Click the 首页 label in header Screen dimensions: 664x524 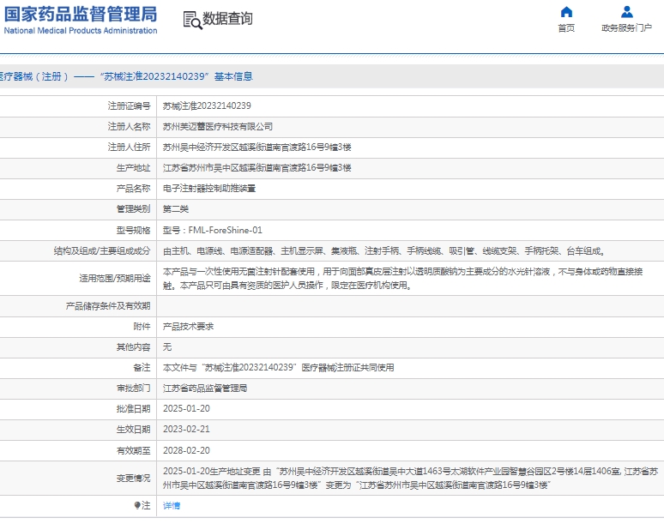coord(566,28)
